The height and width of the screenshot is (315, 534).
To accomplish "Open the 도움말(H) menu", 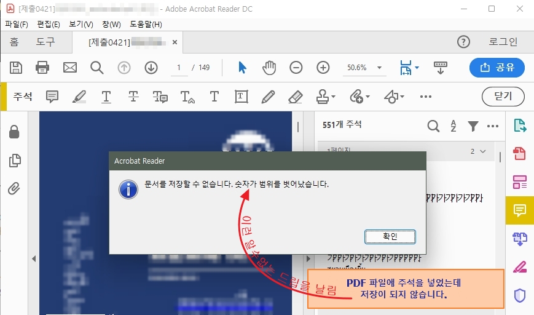I will pyautogui.click(x=146, y=24).
